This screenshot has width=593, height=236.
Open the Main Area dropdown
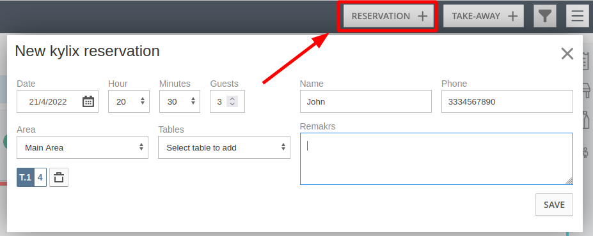pos(83,147)
